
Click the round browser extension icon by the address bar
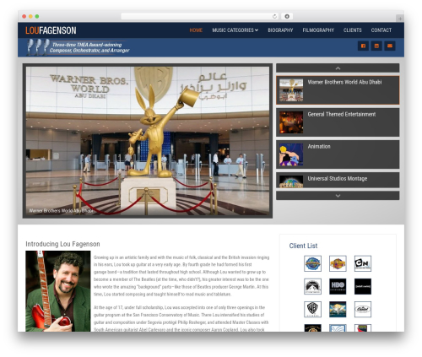(x=287, y=16)
